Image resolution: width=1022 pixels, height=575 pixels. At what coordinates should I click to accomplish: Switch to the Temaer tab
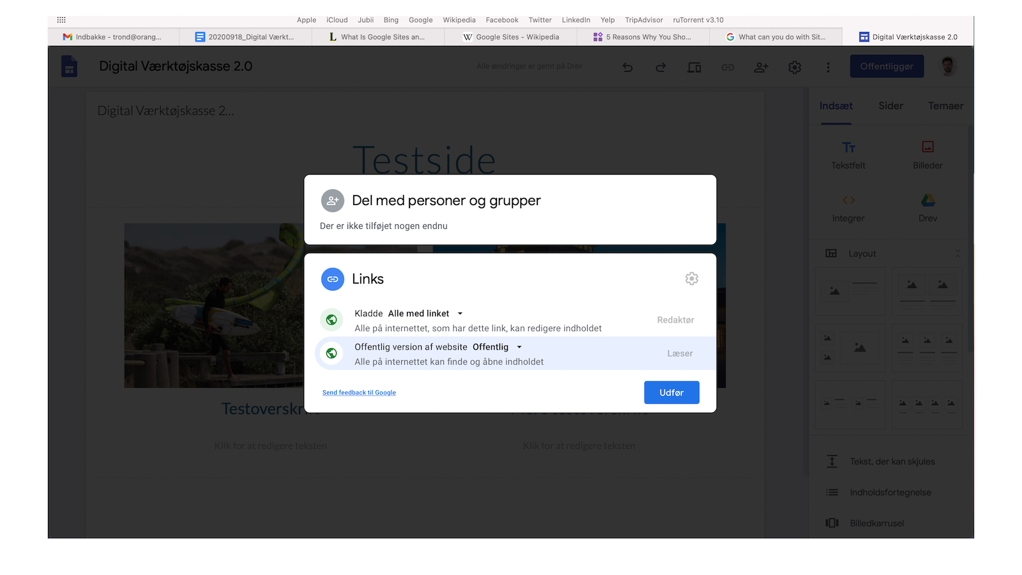[x=945, y=106]
